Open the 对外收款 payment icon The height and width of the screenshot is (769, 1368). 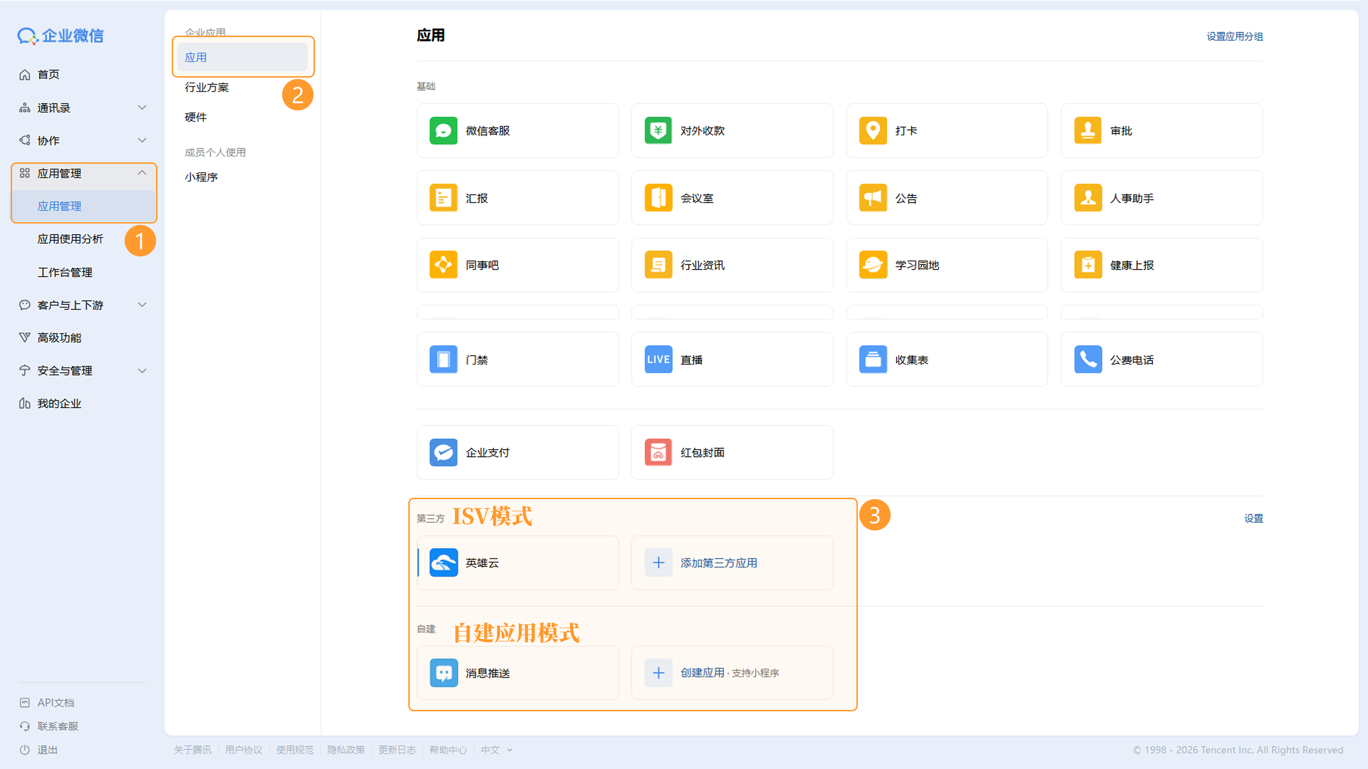(658, 131)
